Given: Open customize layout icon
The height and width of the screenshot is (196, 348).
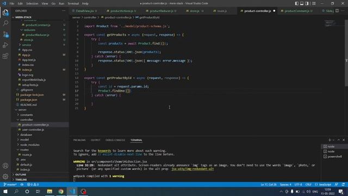Looking at the screenshot, I should pos(314,3).
